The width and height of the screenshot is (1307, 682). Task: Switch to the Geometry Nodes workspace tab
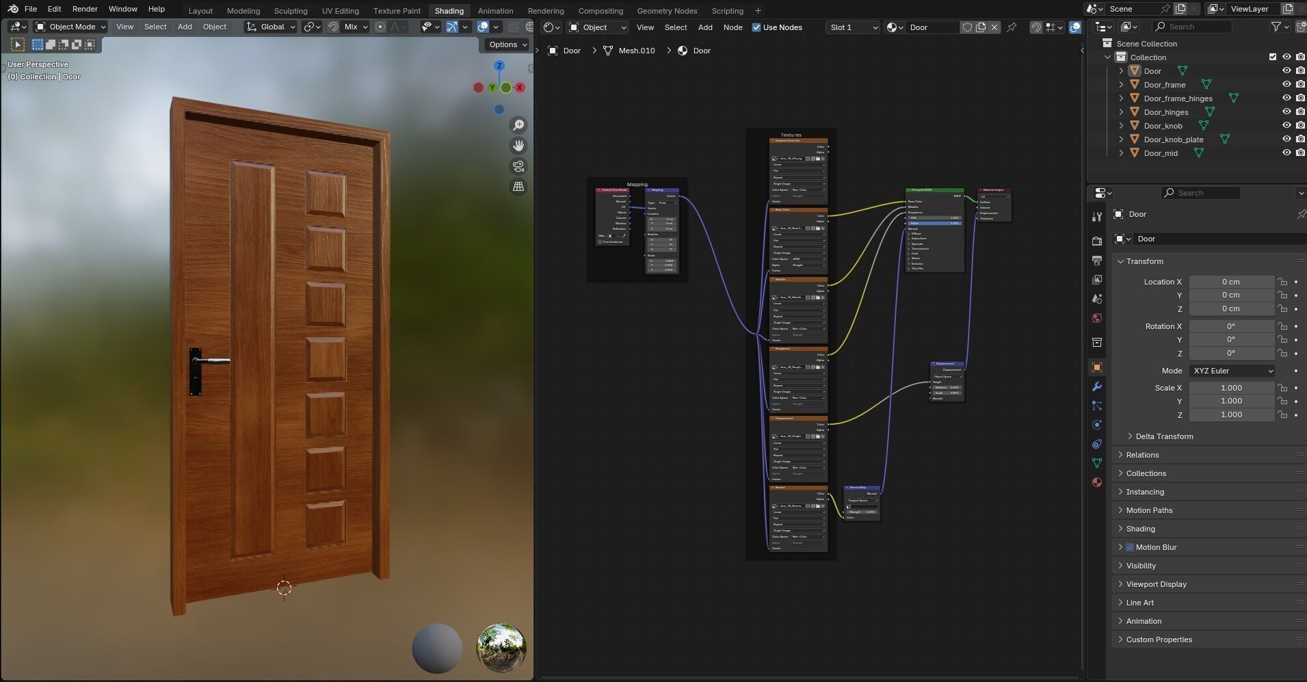click(x=667, y=11)
